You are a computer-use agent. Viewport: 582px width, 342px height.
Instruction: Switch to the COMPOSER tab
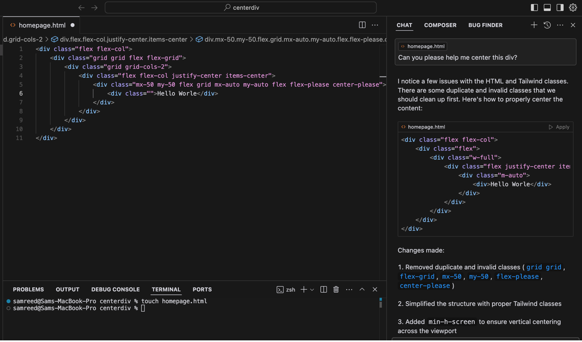pyautogui.click(x=440, y=25)
